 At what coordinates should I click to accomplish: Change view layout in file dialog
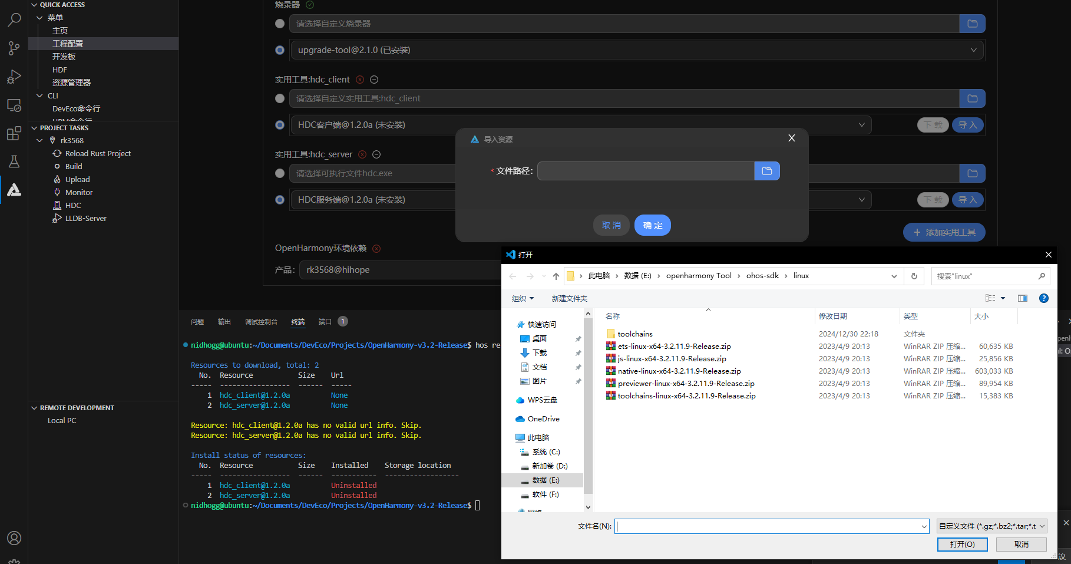tap(991, 298)
